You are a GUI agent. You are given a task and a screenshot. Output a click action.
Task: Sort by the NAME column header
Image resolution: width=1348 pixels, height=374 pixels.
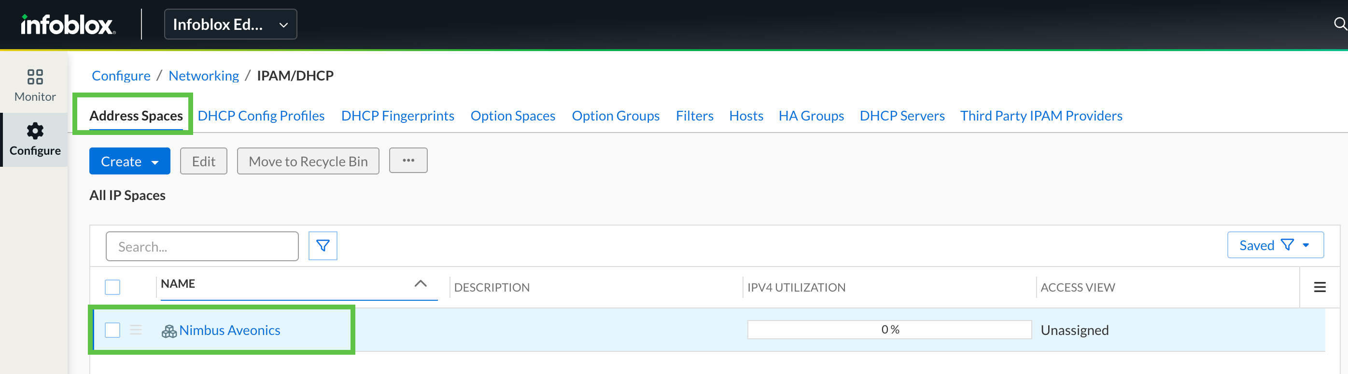pyautogui.click(x=178, y=284)
